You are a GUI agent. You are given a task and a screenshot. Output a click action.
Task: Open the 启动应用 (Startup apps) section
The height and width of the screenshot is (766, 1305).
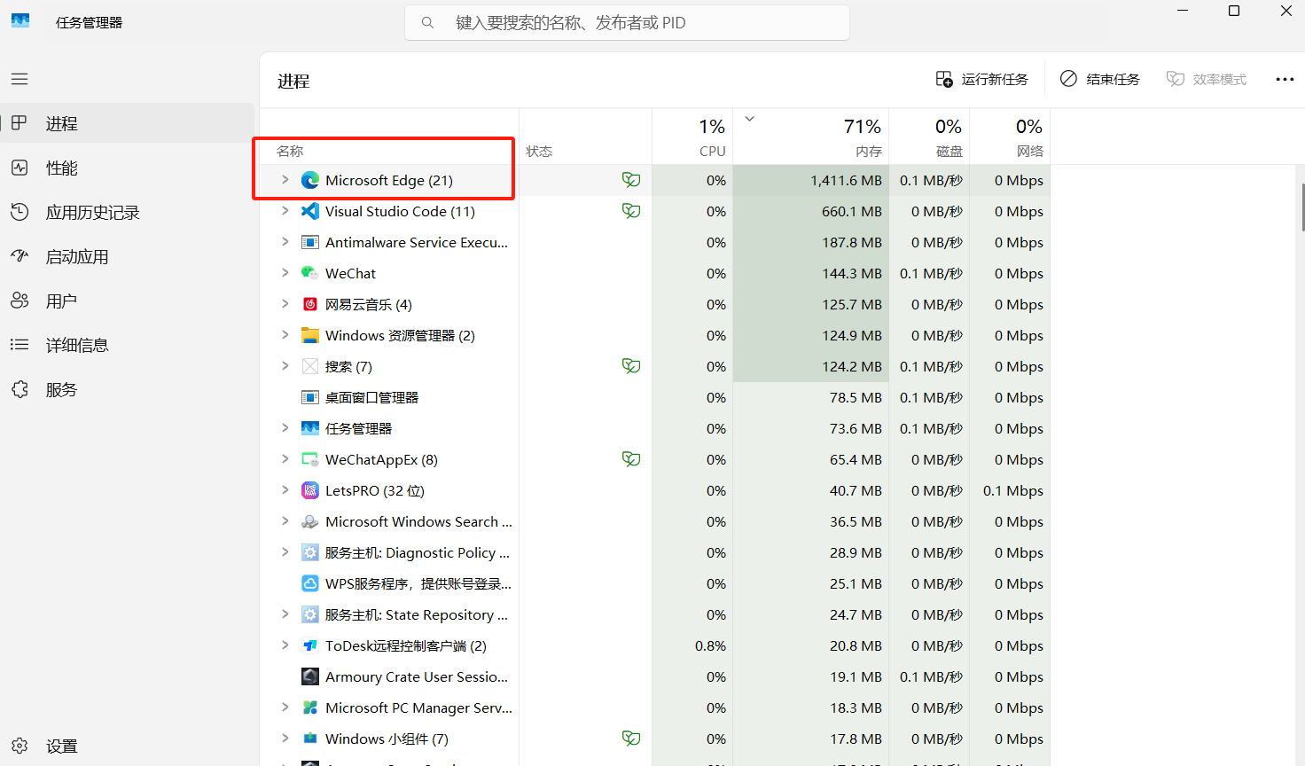(x=74, y=255)
